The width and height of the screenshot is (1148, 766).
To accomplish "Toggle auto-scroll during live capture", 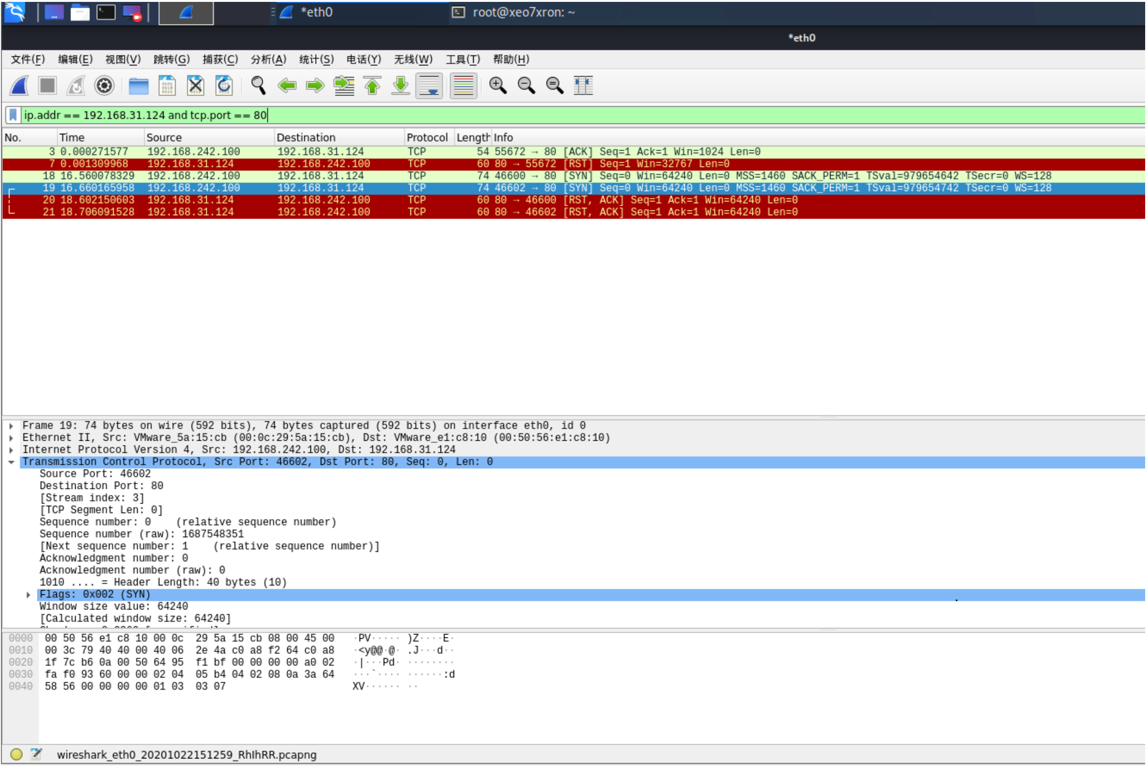I will (x=429, y=86).
